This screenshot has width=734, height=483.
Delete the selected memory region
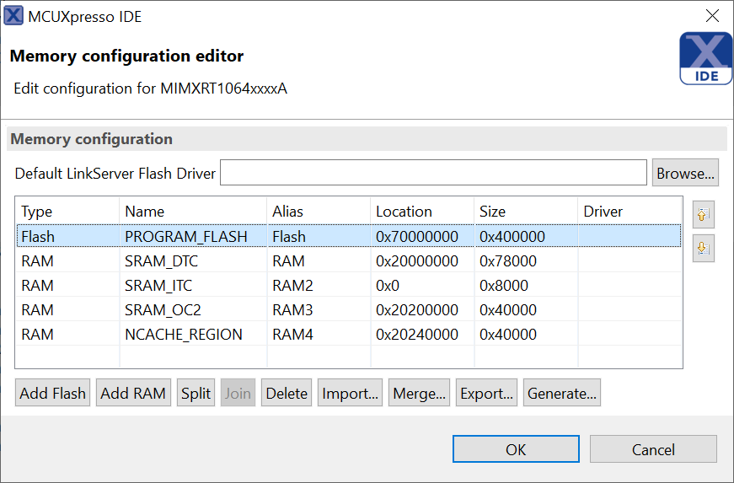[x=287, y=393]
